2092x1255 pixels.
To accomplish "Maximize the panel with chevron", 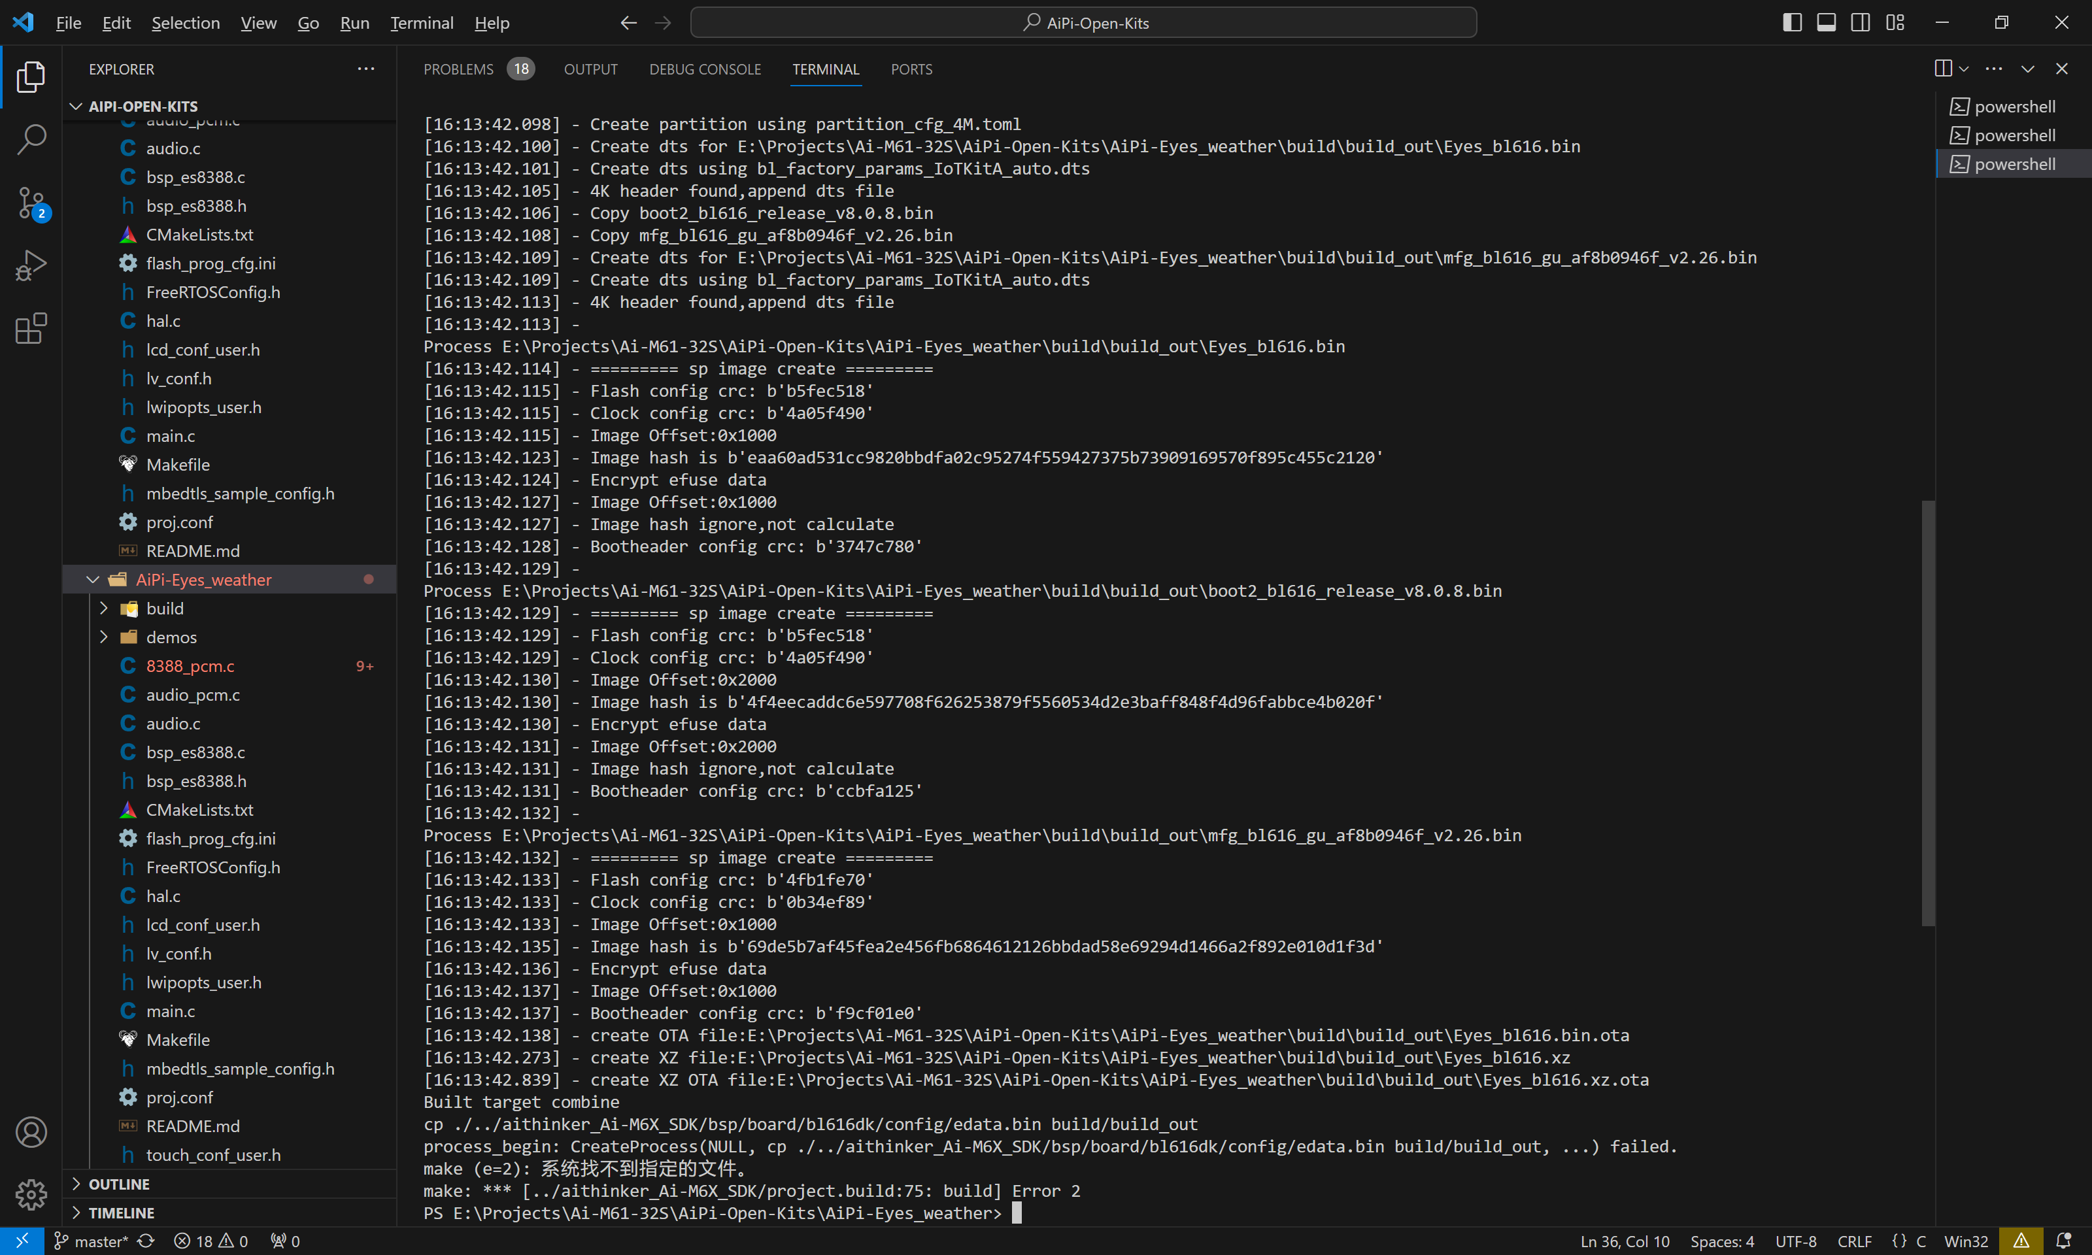I will tap(2028, 69).
